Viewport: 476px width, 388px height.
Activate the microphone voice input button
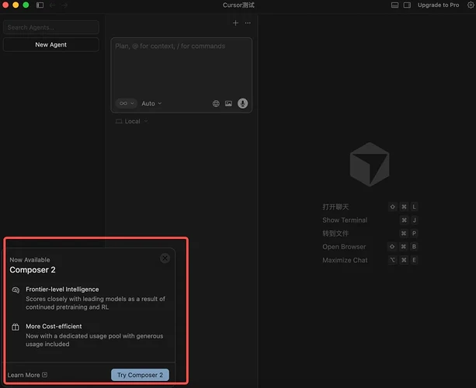click(242, 103)
